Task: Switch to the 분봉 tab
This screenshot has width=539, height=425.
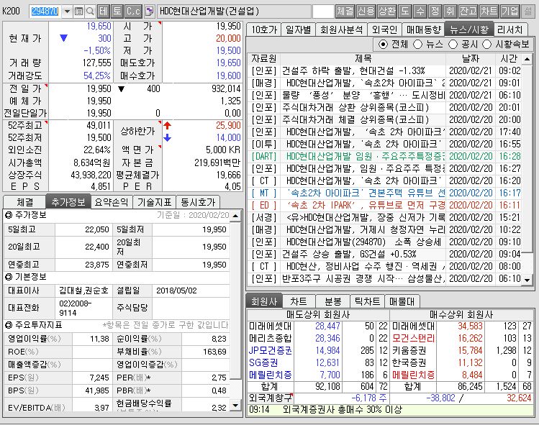Action: pos(332,301)
